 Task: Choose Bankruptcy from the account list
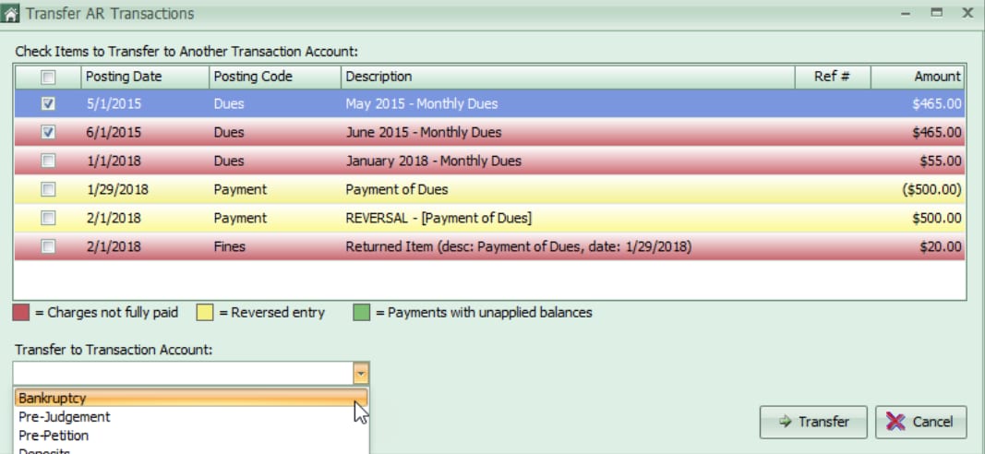(190, 398)
